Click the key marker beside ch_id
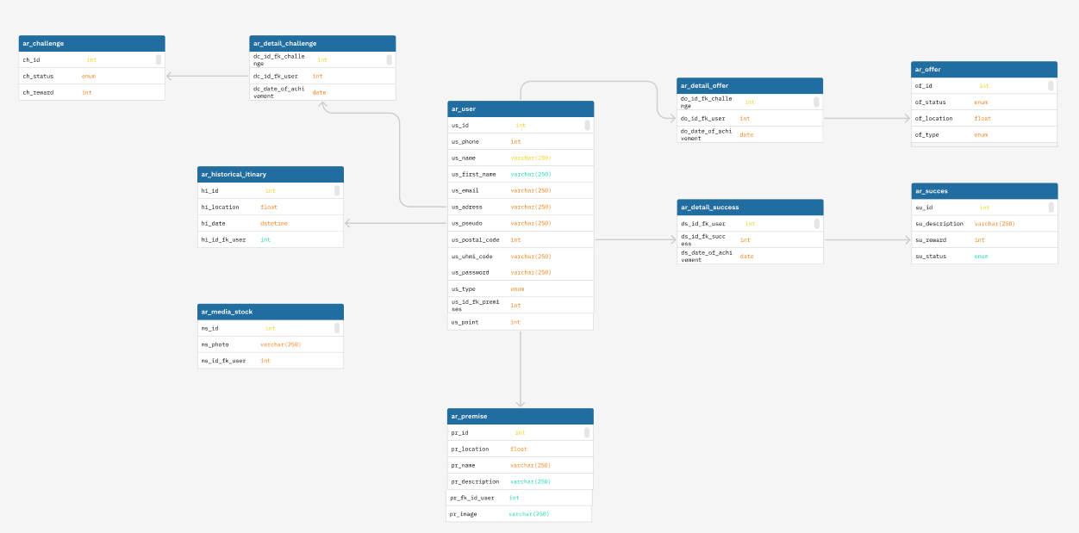The width and height of the screenshot is (1079, 533). click(x=159, y=60)
